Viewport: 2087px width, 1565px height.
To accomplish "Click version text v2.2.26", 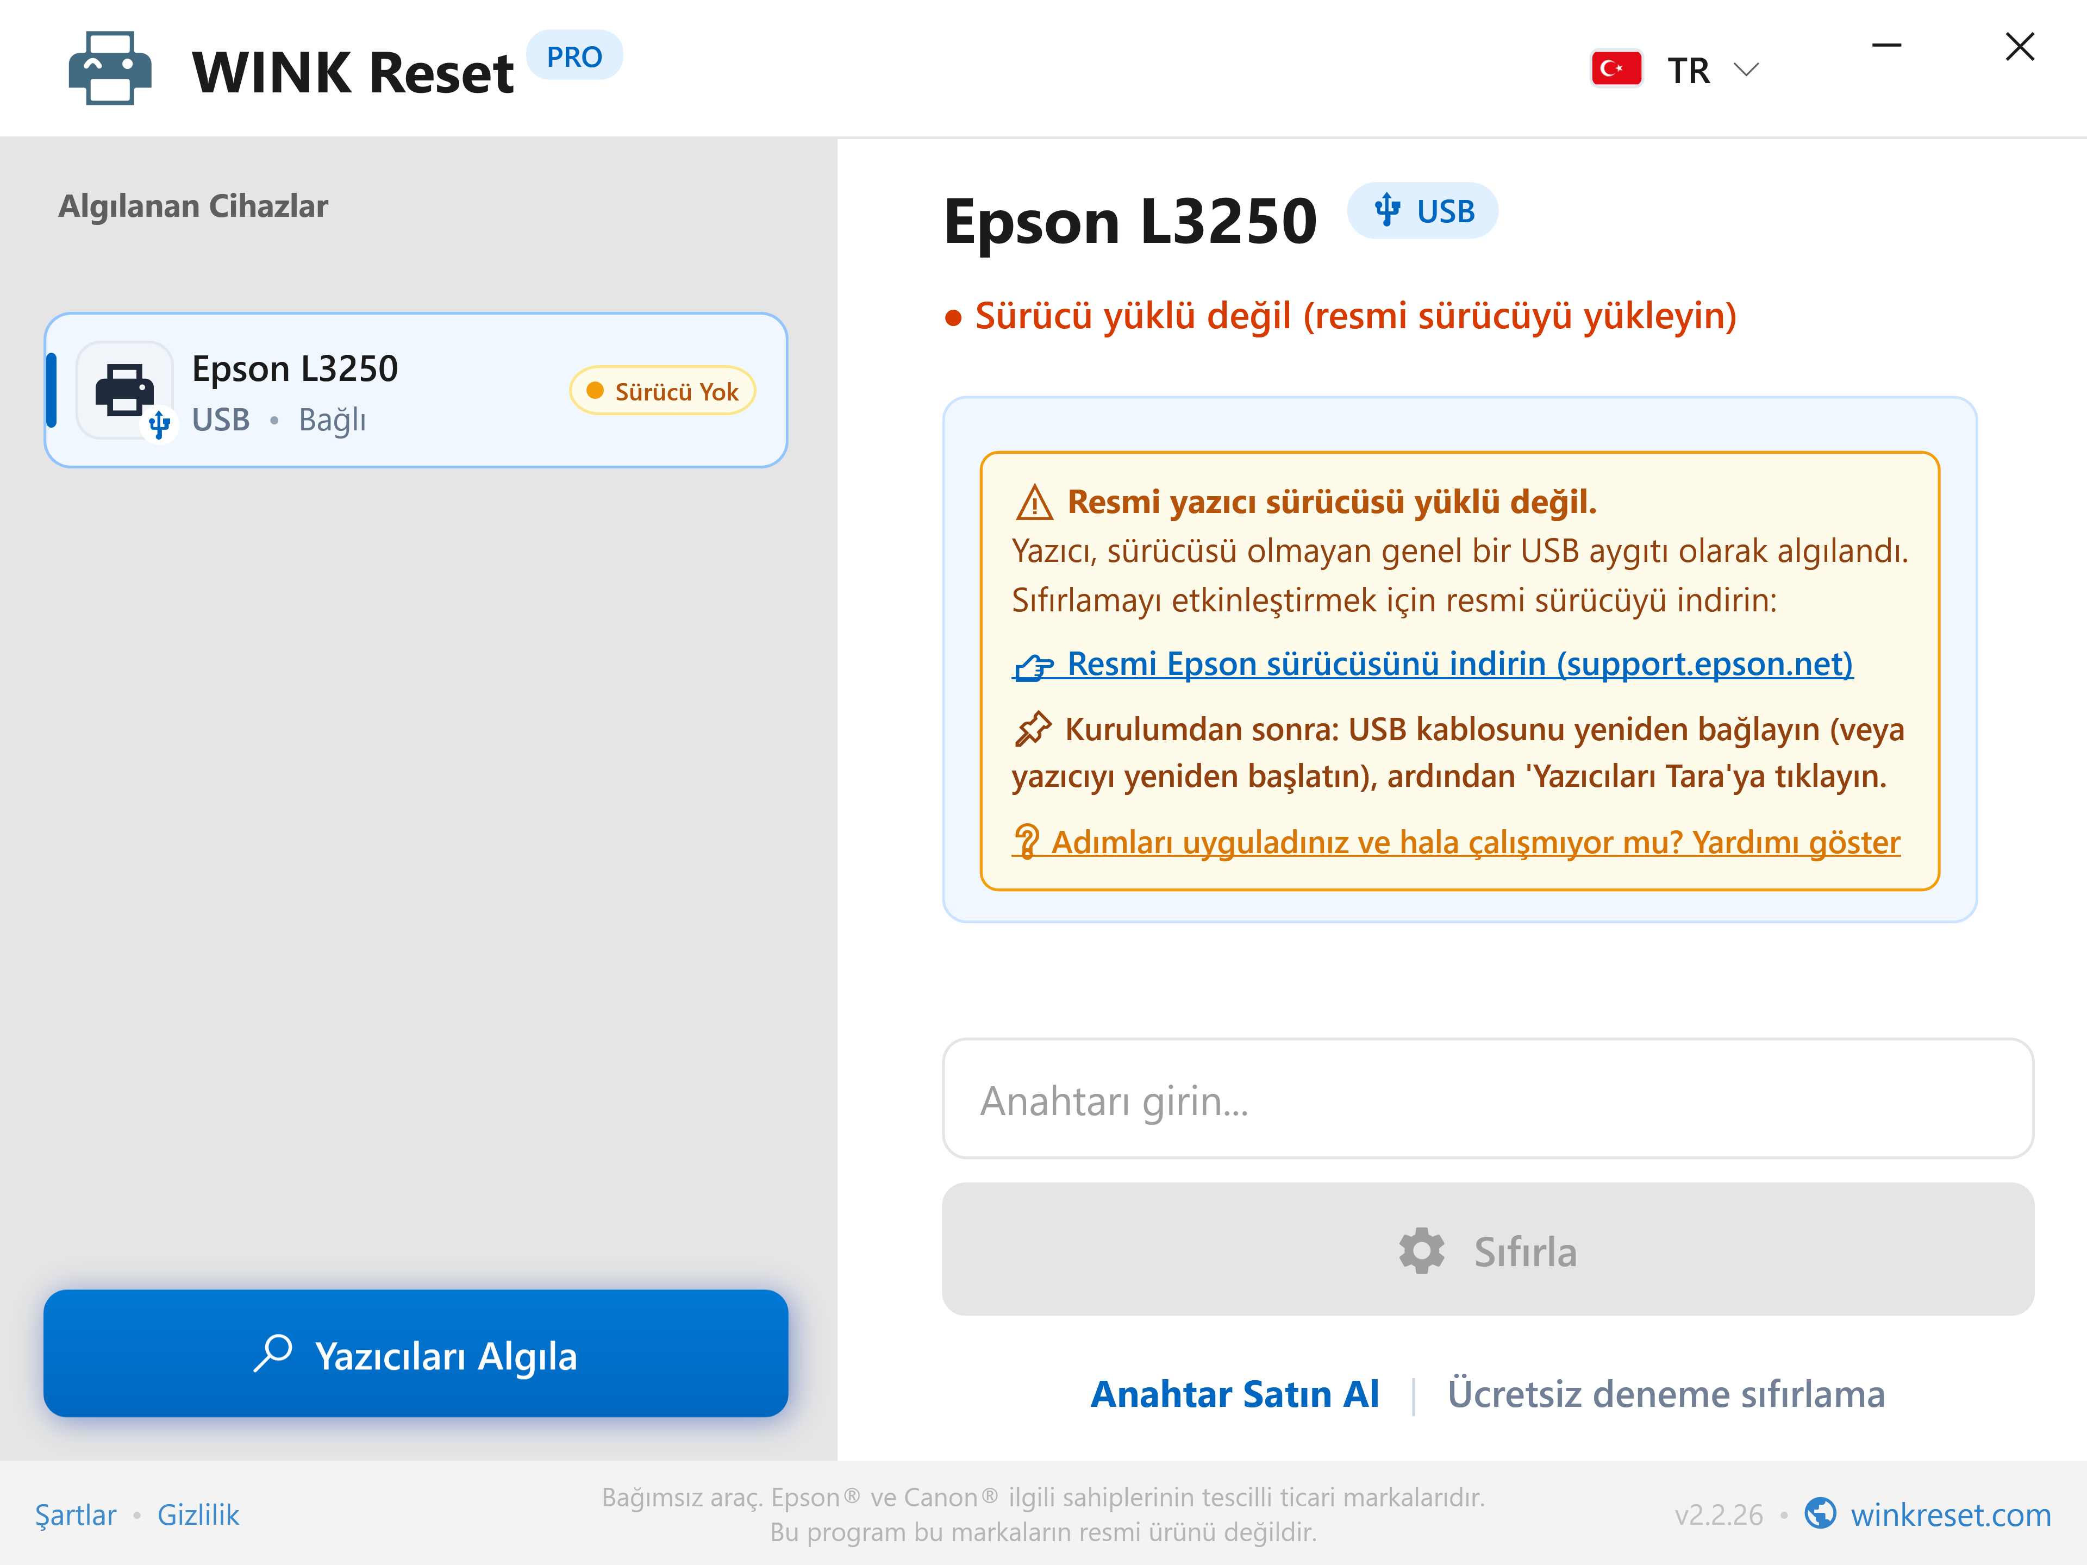I will point(1718,1515).
